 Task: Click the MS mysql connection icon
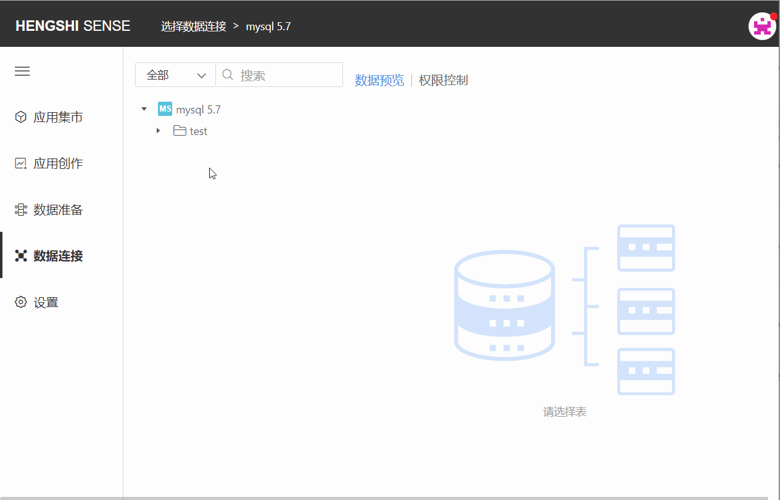(165, 109)
